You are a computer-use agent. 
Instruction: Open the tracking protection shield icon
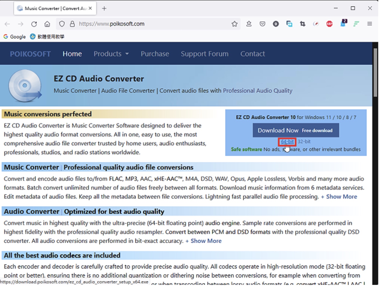62,24
